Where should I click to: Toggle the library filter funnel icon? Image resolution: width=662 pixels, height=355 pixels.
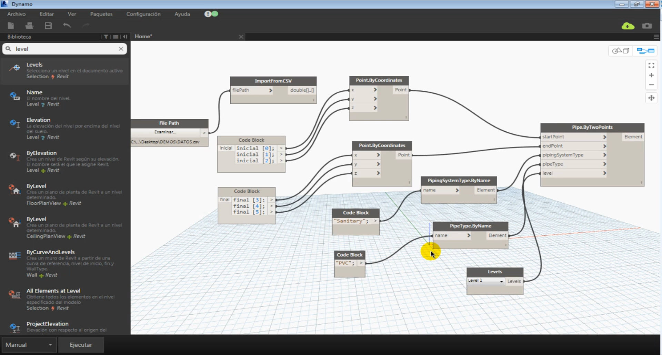(106, 37)
